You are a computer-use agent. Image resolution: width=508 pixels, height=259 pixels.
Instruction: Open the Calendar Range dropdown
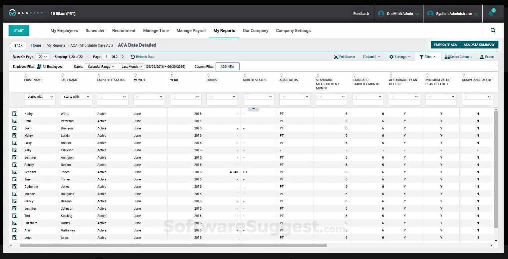tap(101, 67)
